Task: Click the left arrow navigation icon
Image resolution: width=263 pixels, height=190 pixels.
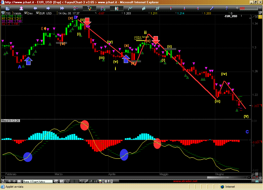Action: [x=35, y=8]
